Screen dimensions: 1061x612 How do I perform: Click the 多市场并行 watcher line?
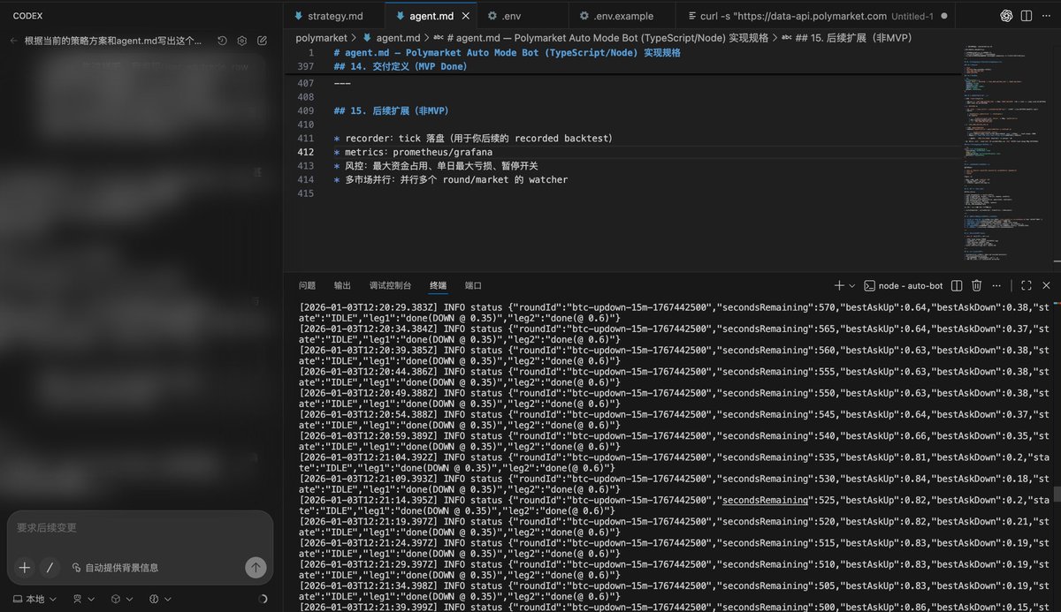(x=451, y=179)
